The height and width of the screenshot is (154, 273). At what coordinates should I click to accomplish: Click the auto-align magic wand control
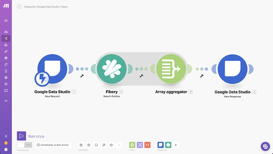coord(104,145)
